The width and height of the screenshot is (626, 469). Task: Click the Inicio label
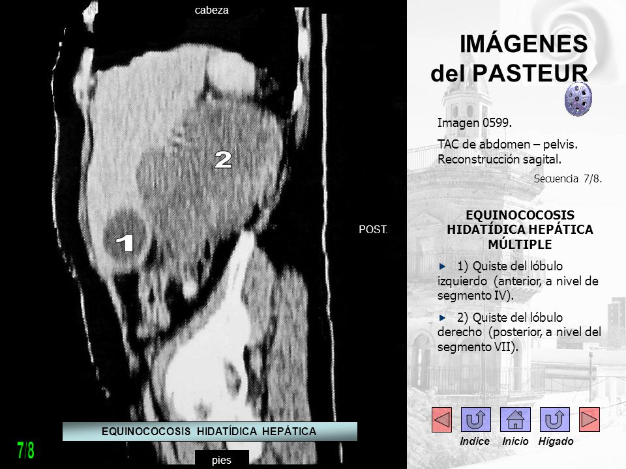pos(515,441)
